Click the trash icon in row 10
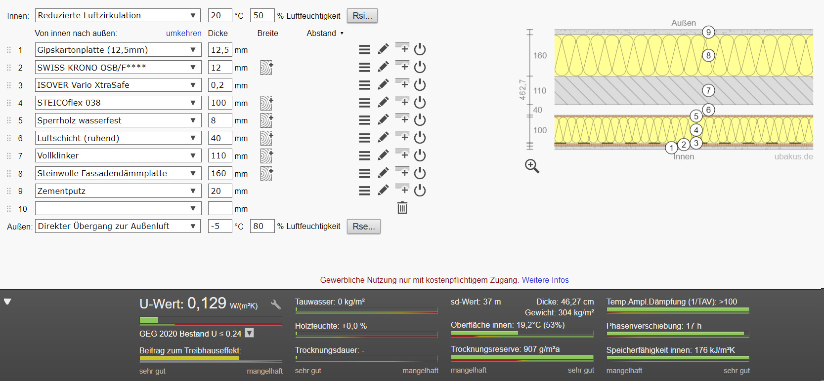 point(402,208)
